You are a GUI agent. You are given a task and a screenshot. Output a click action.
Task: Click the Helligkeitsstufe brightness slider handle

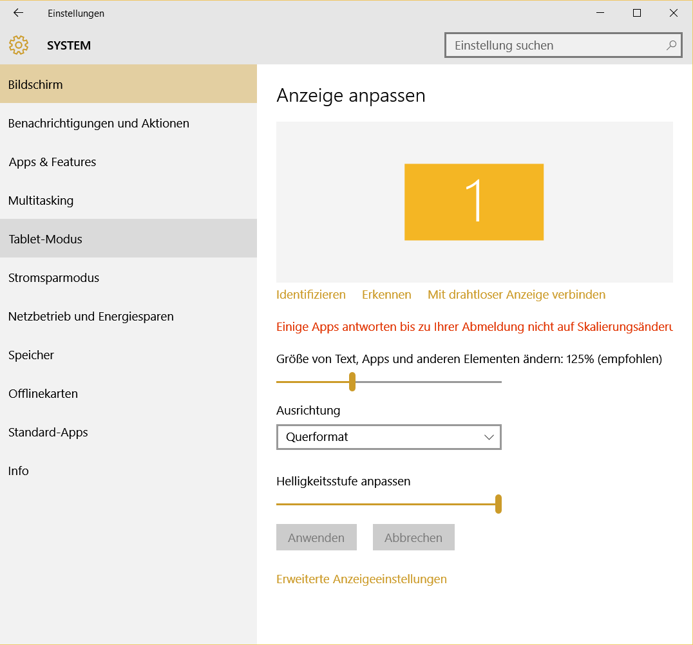pyautogui.click(x=498, y=504)
